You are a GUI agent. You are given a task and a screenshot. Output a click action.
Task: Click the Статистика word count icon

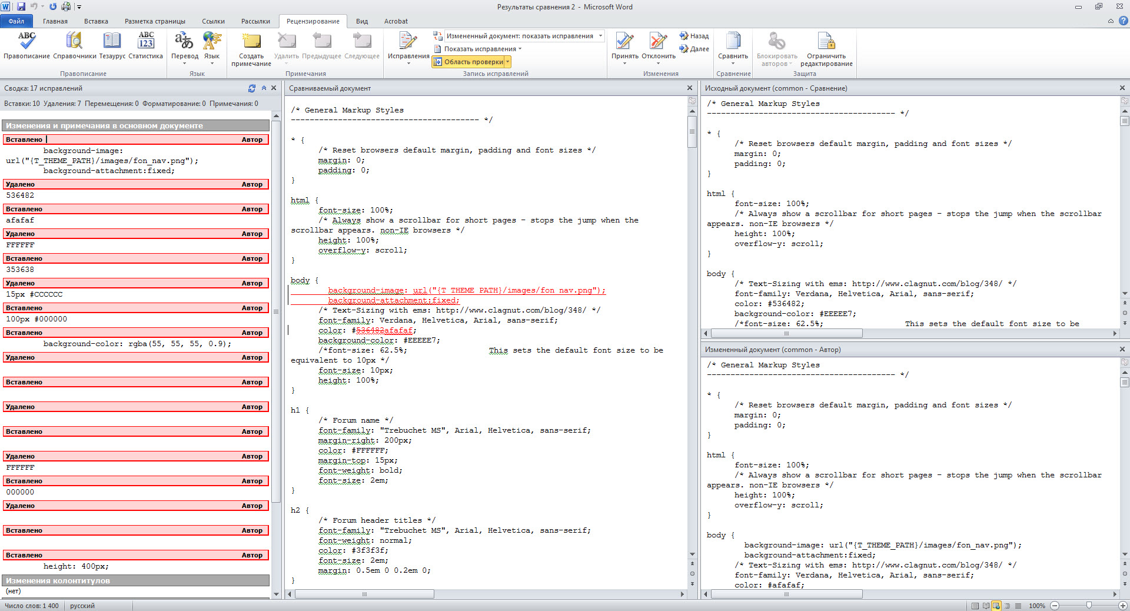(145, 42)
